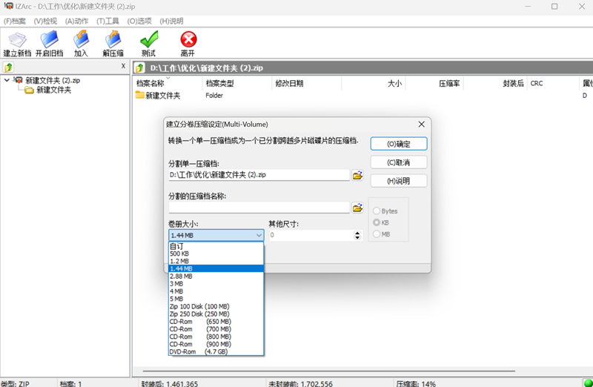Collapse the 卷册大小 dropdown arrow
Viewport: 593px width, 387px height.
coord(259,235)
